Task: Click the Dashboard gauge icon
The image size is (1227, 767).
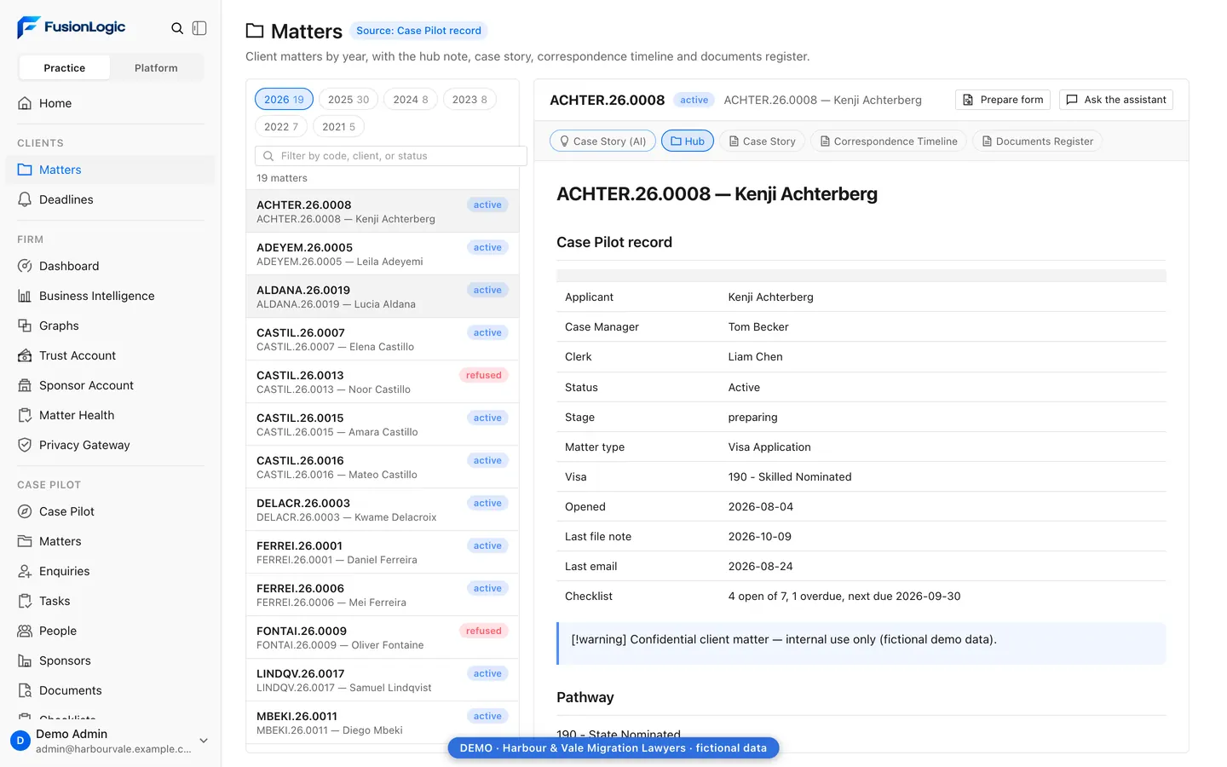Action: [25, 266]
